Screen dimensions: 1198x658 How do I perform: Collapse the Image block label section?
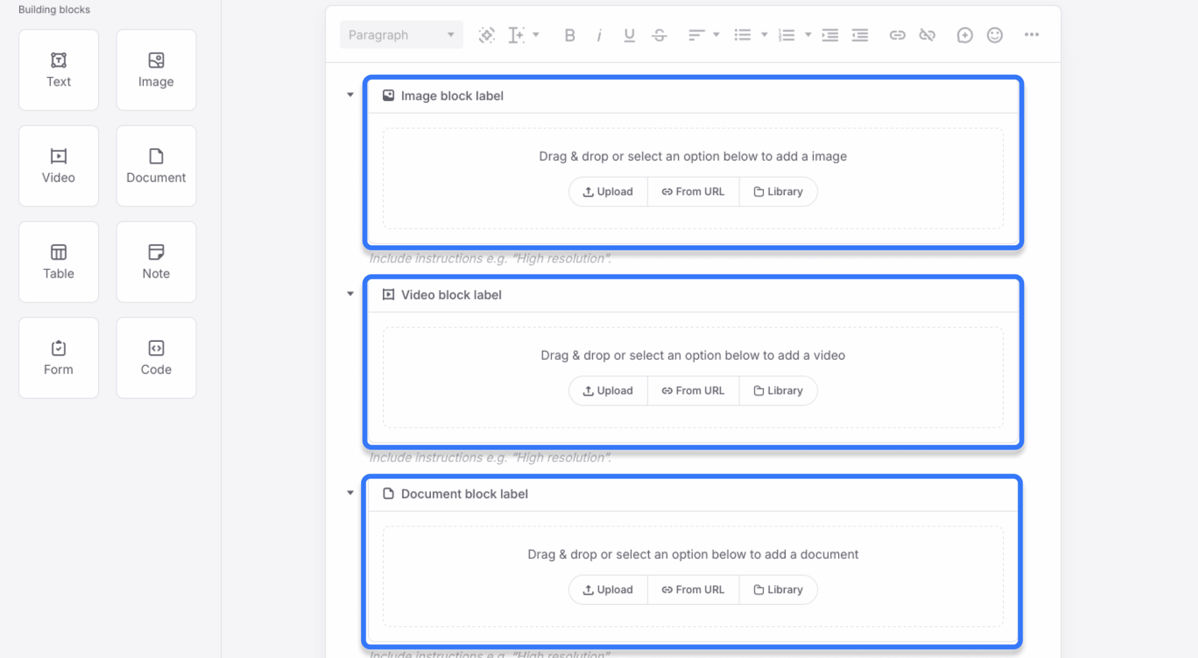(x=350, y=94)
